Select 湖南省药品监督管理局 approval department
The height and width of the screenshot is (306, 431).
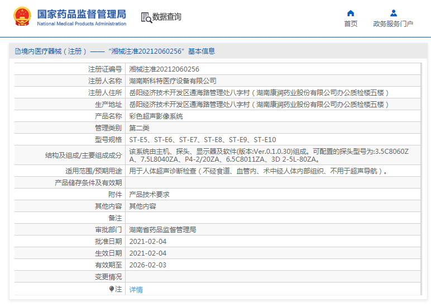tap(162, 230)
